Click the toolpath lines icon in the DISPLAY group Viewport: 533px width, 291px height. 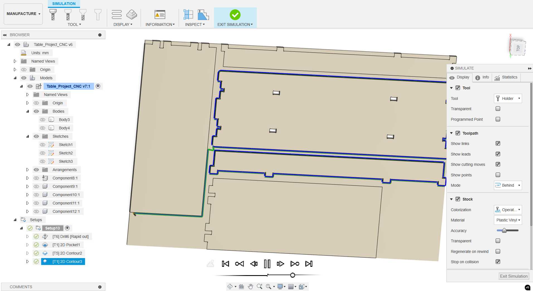coord(116,14)
